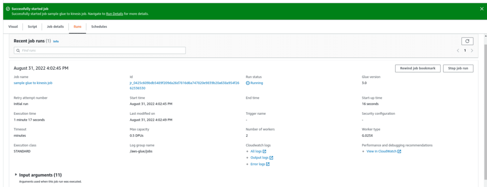This screenshot has width=487, height=187.
Task: Go to next page of job runs
Action: (472, 50)
